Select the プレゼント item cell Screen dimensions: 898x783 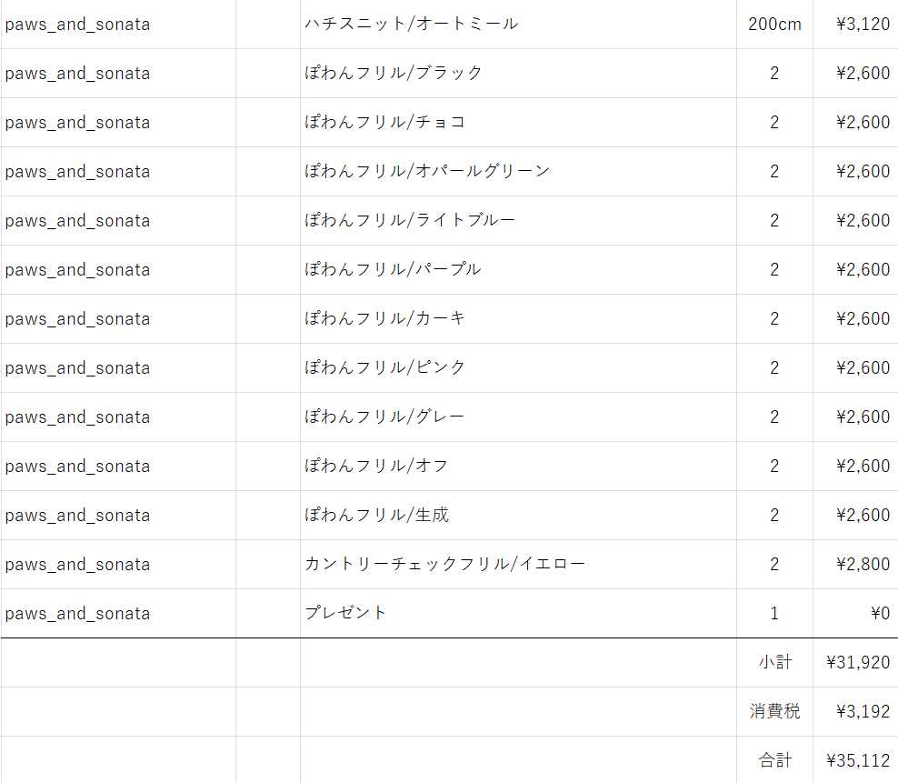click(x=518, y=613)
